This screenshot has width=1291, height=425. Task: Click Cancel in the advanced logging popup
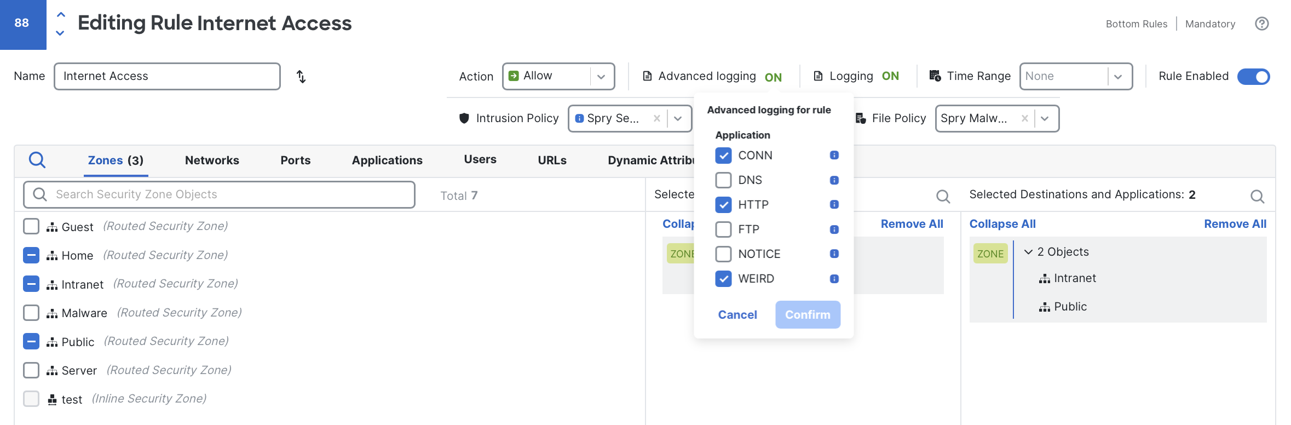click(737, 314)
